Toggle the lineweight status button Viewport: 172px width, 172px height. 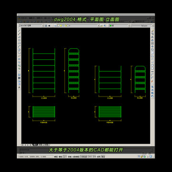coord(98,157)
